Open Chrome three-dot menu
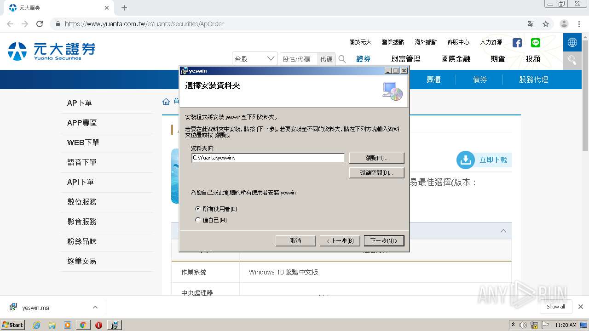 pyautogui.click(x=579, y=24)
